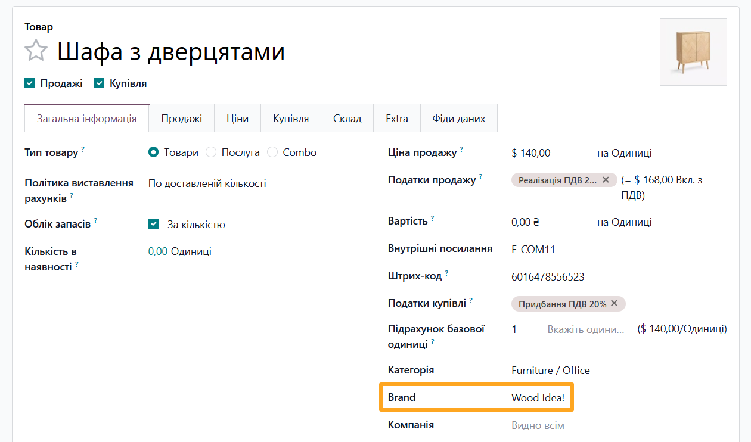Image resolution: width=751 pixels, height=442 pixels.
Task: Open help tooltip for Ціна продажу
Action: pos(461,149)
